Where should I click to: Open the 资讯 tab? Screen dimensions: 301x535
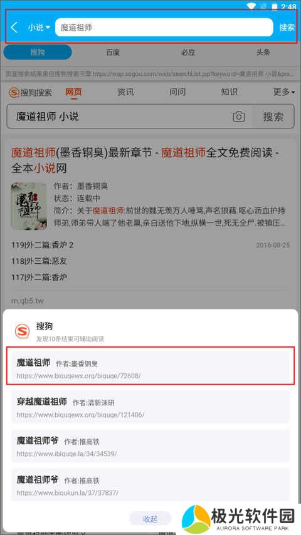coord(125,92)
